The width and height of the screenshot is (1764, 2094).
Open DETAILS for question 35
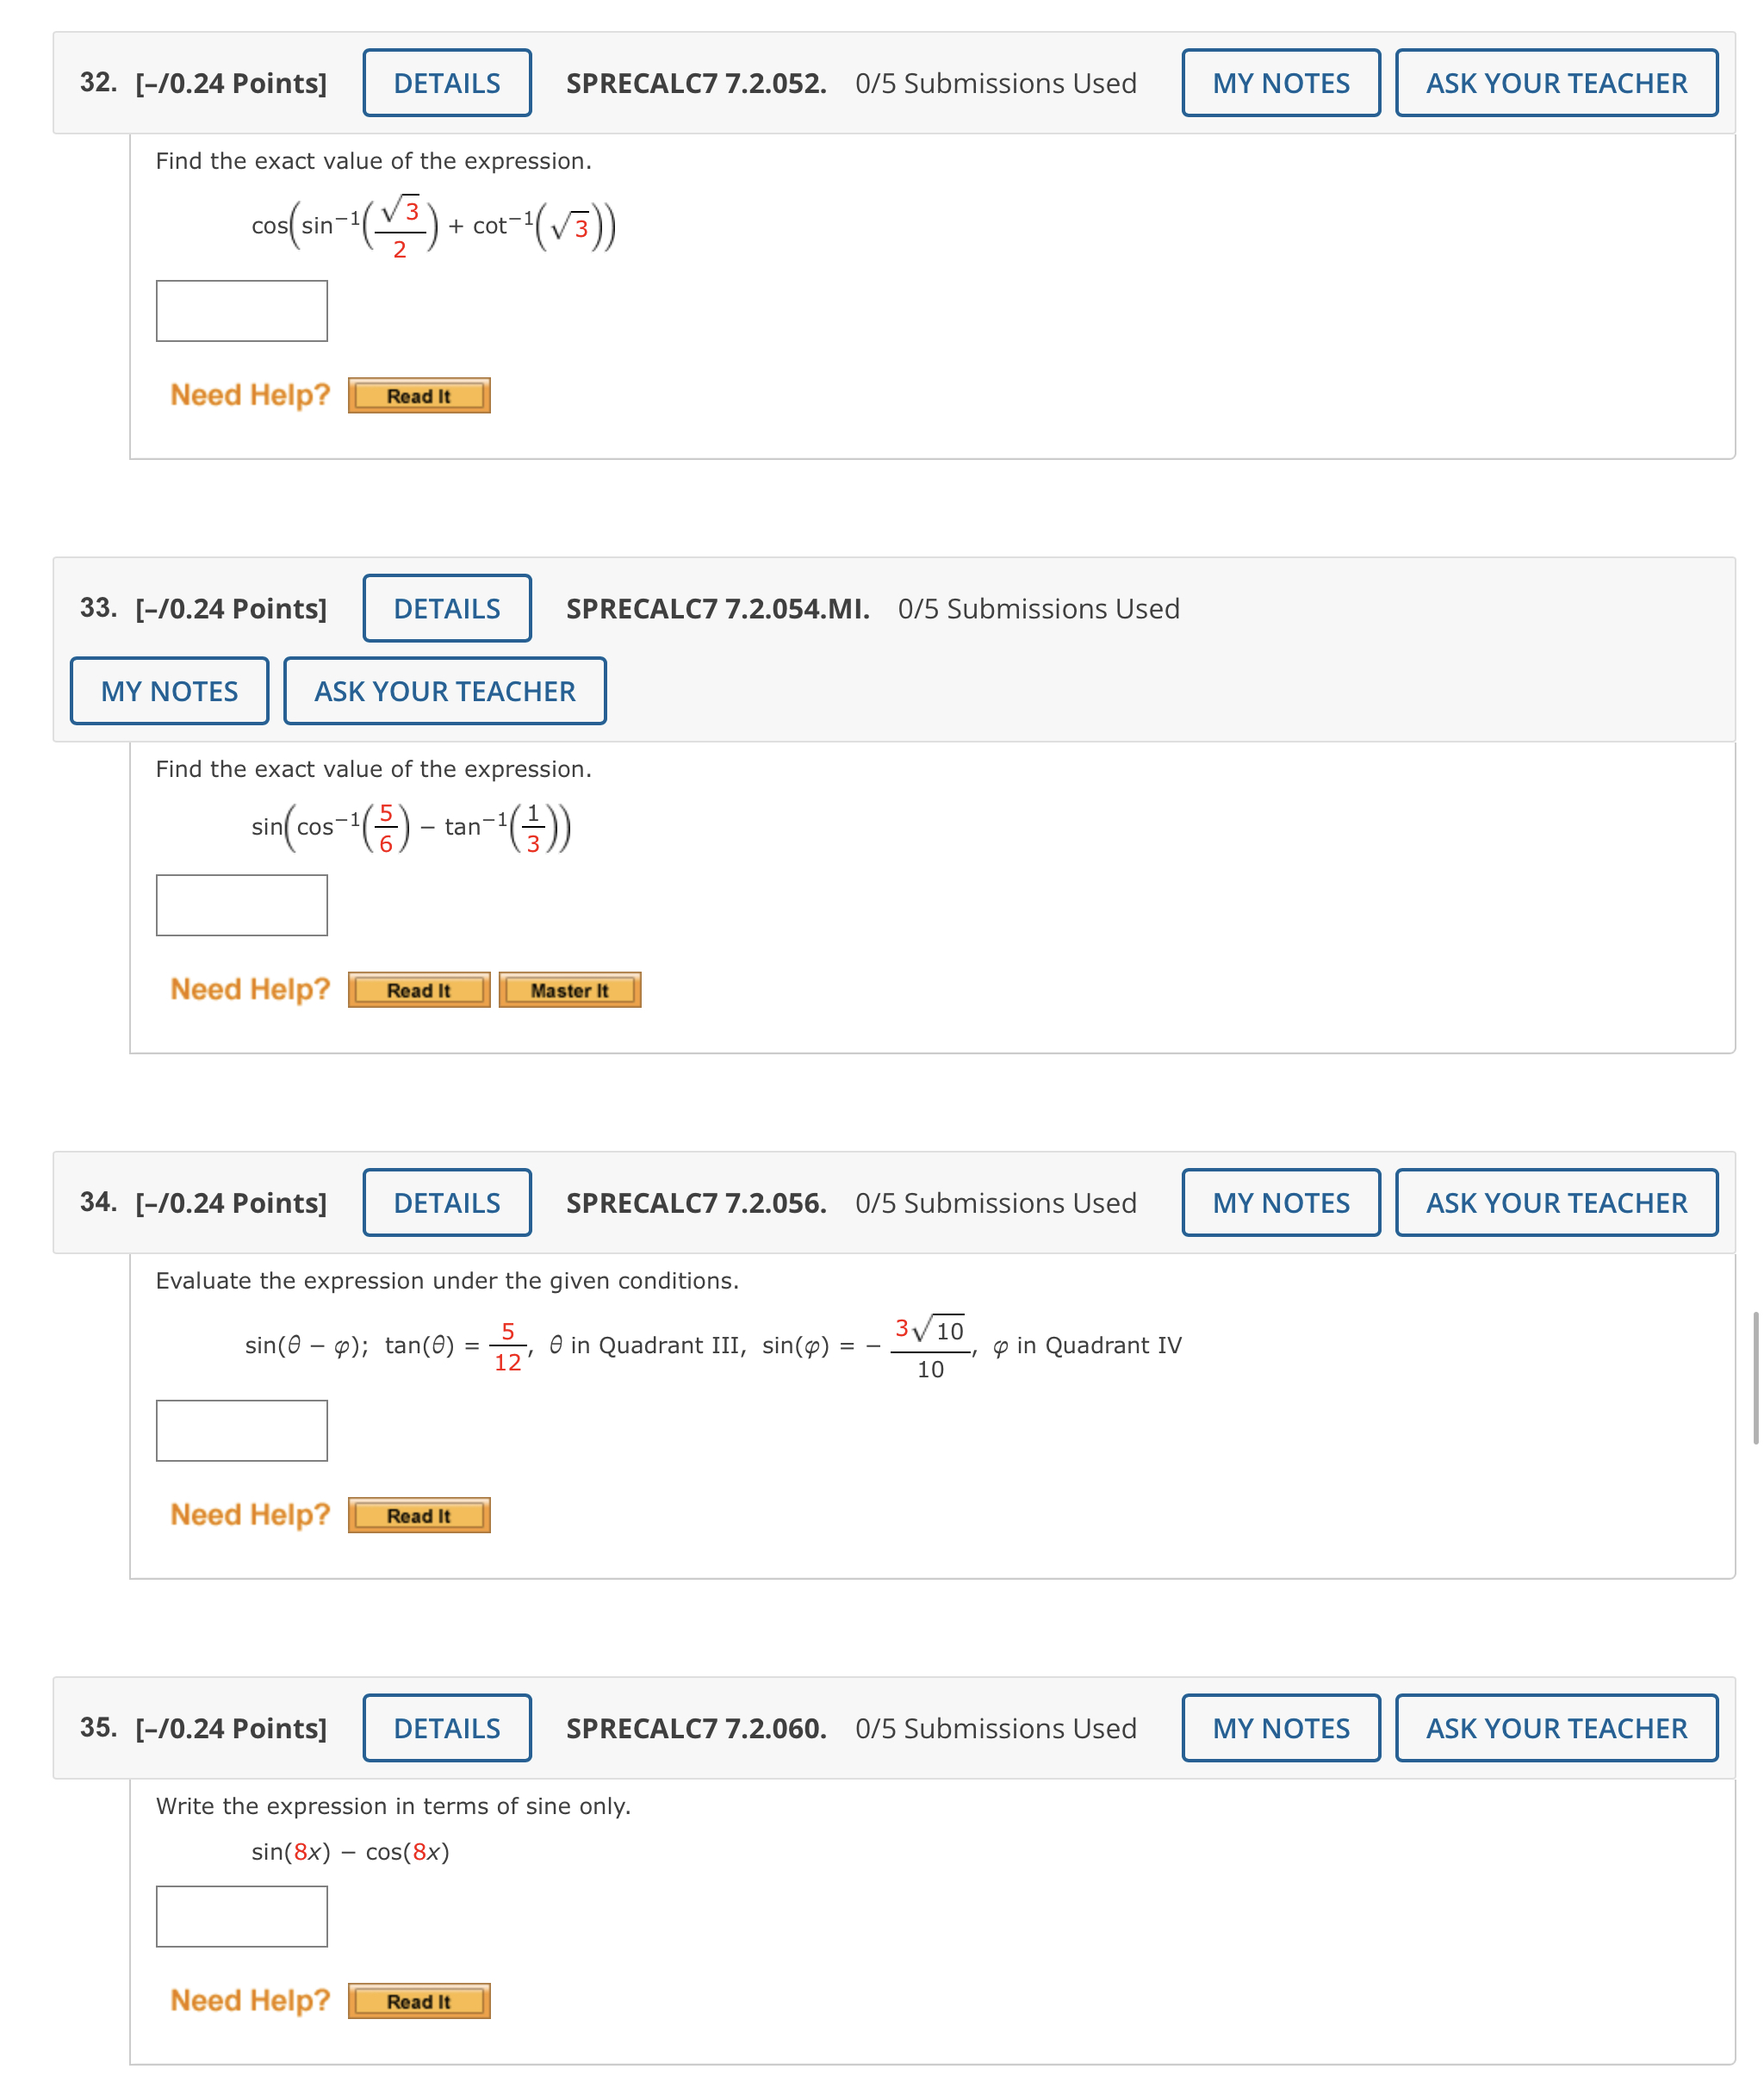(x=446, y=1728)
